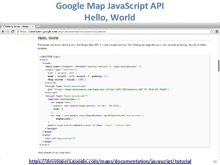Click the addDomListener window load code line
Image resolution: width=220 pixels, height=165 pixels.
[x=90, y=125]
